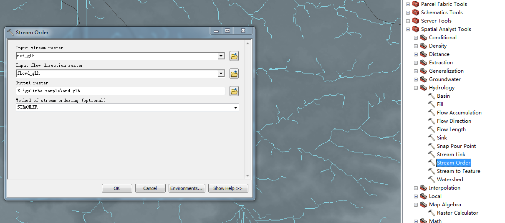Expand the Local toolset
The height and width of the screenshot is (223, 505).
click(x=416, y=196)
